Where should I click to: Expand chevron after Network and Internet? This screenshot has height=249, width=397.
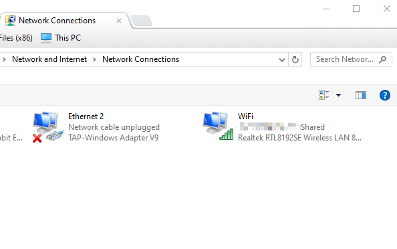(x=94, y=59)
